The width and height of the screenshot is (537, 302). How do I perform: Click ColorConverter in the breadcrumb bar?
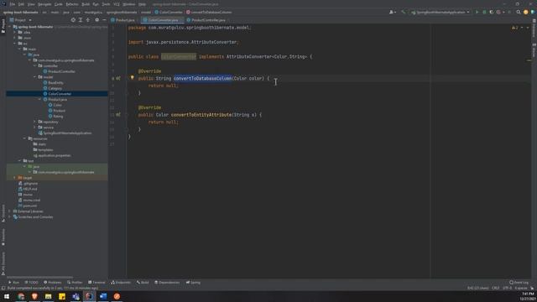169,12
